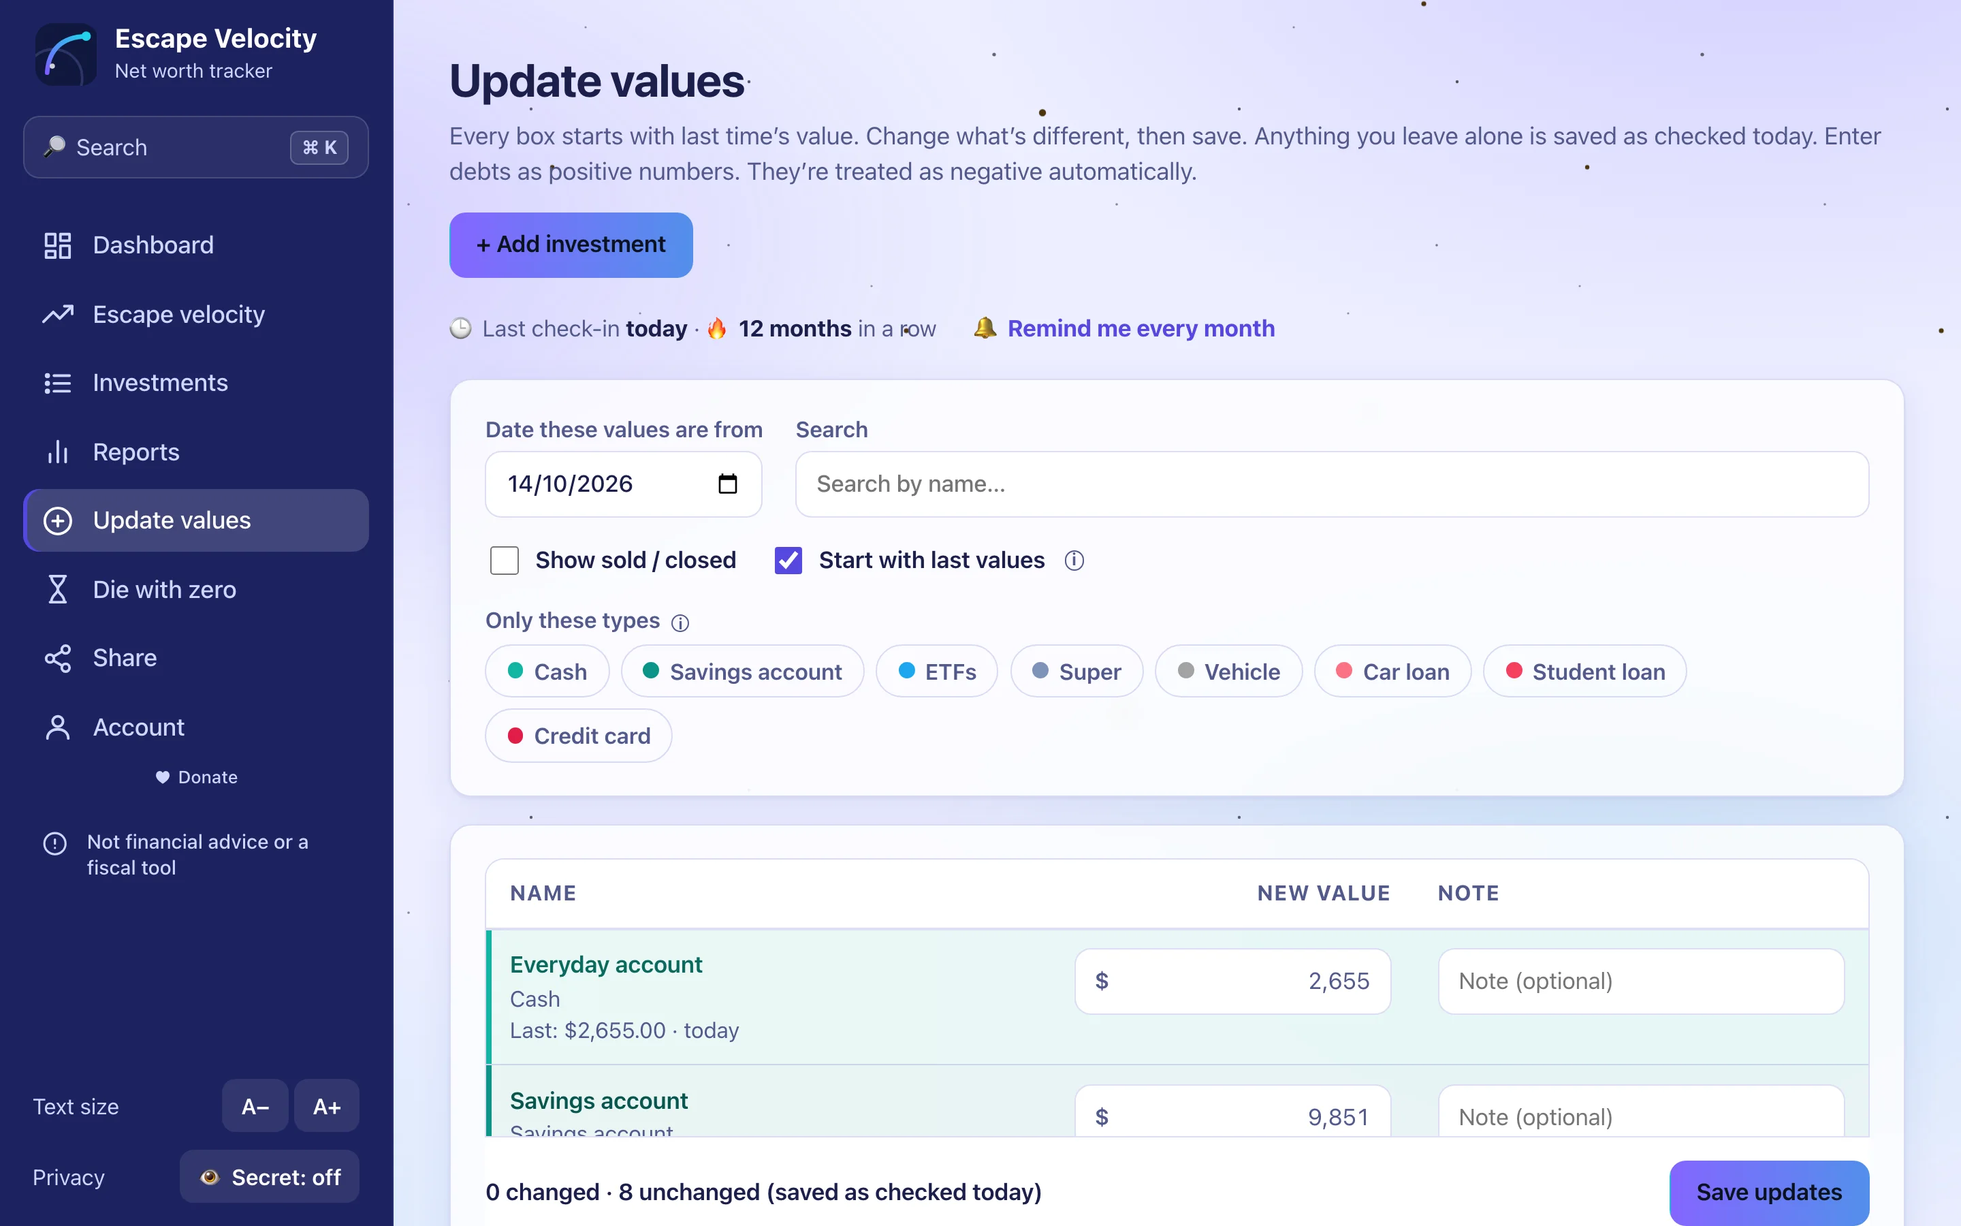Toggle the Credit card filter chip
This screenshot has width=1961, height=1226.
click(579, 736)
